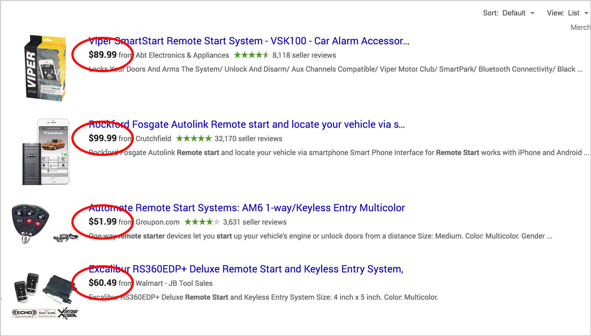This screenshot has width=591, height=336.
Task: Click the five-star rating for Crutchfield
Action: (194, 138)
